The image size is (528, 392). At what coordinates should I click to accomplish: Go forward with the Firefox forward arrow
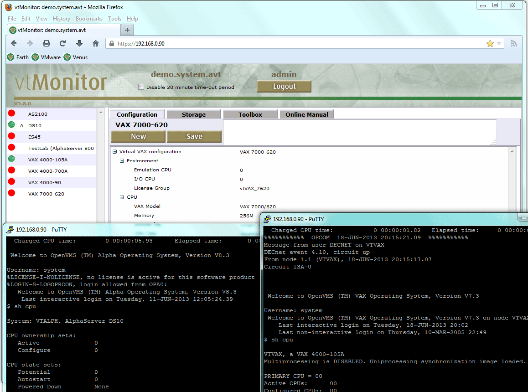(30, 43)
